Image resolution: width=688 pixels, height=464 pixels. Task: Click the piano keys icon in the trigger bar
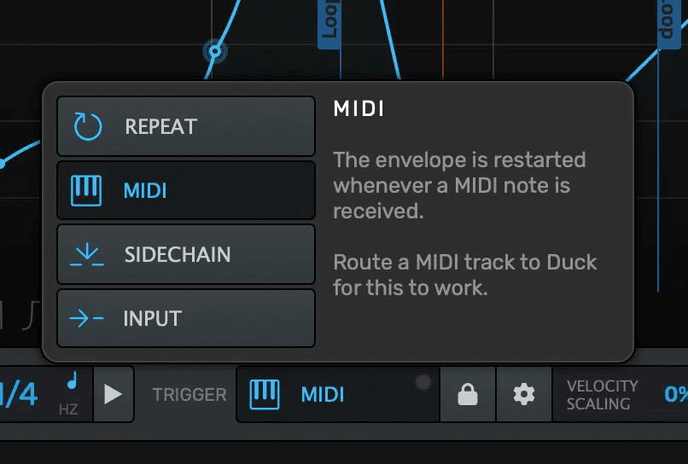264,394
